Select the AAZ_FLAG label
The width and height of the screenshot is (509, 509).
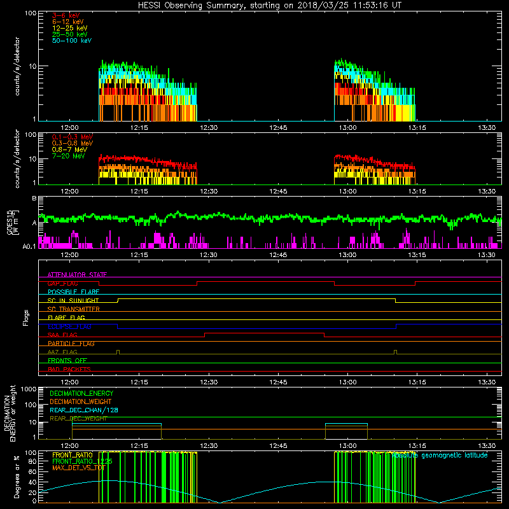(x=62, y=352)
